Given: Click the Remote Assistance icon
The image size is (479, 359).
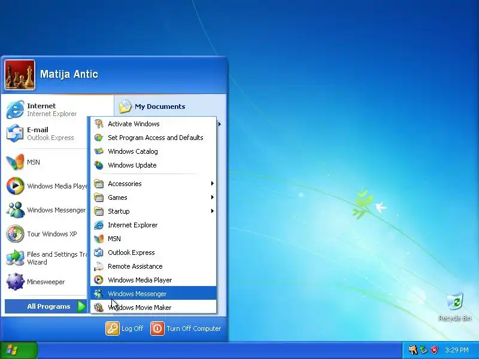Looking at the screenshot, I should click(x=99, y=266).
